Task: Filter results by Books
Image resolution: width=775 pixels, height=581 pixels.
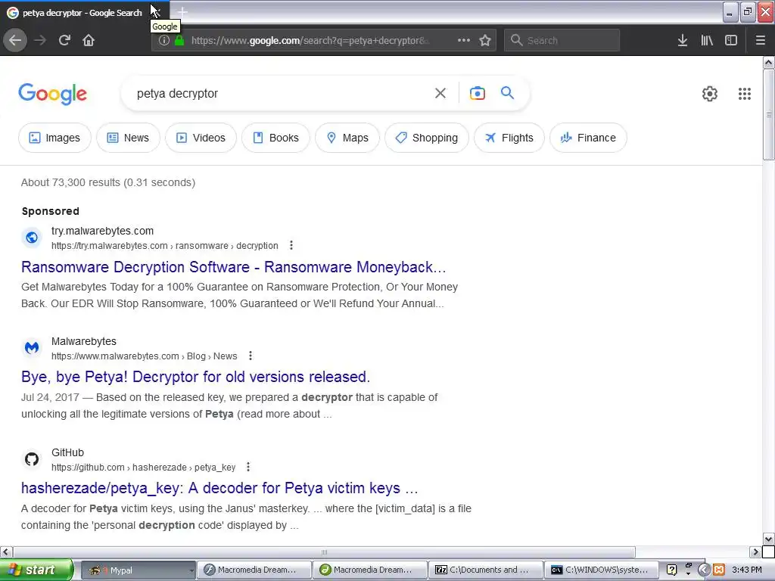Action: pyautogui.click(x=275, y=138)
